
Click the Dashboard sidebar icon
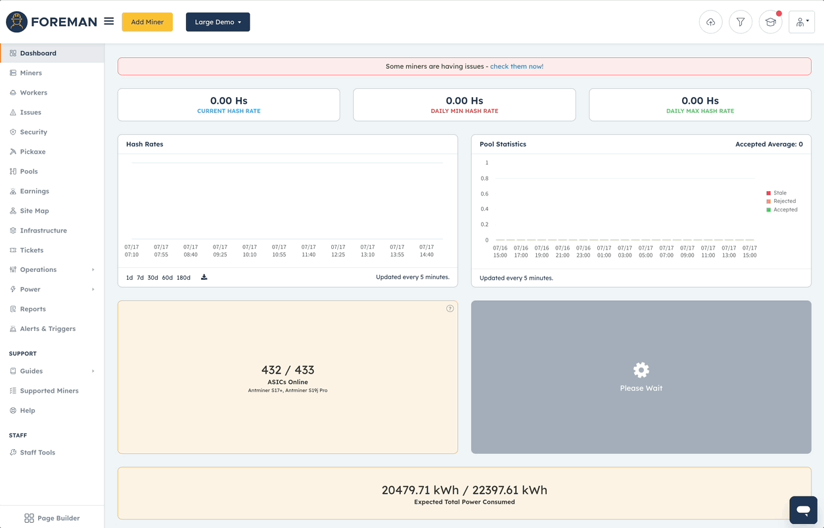click(13, 53)
